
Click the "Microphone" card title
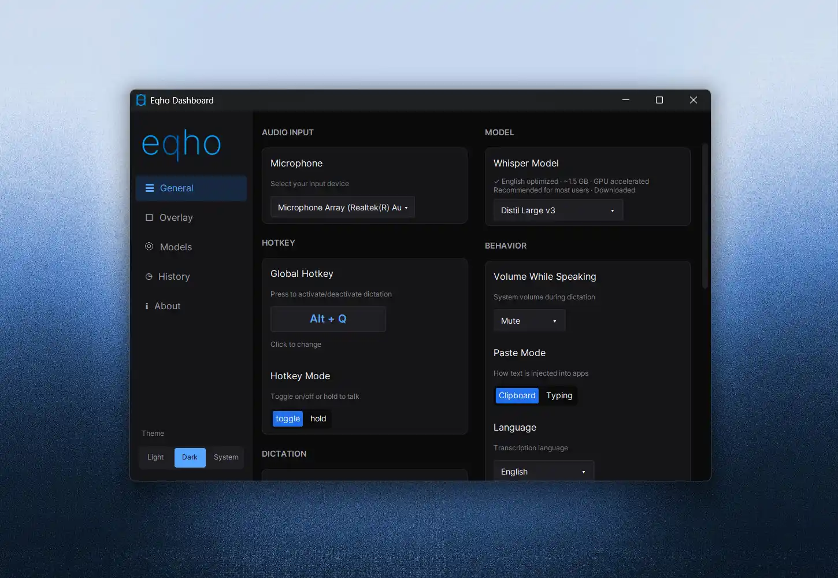[296, 163]
